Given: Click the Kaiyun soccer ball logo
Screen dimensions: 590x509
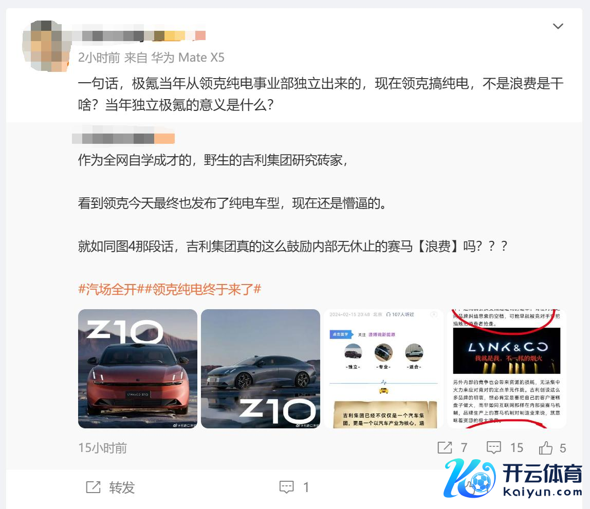Looking at the screenshot, I should [471, 478].
